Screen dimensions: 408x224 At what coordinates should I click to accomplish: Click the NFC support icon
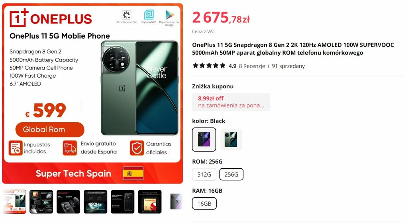[x=149, y=15]
